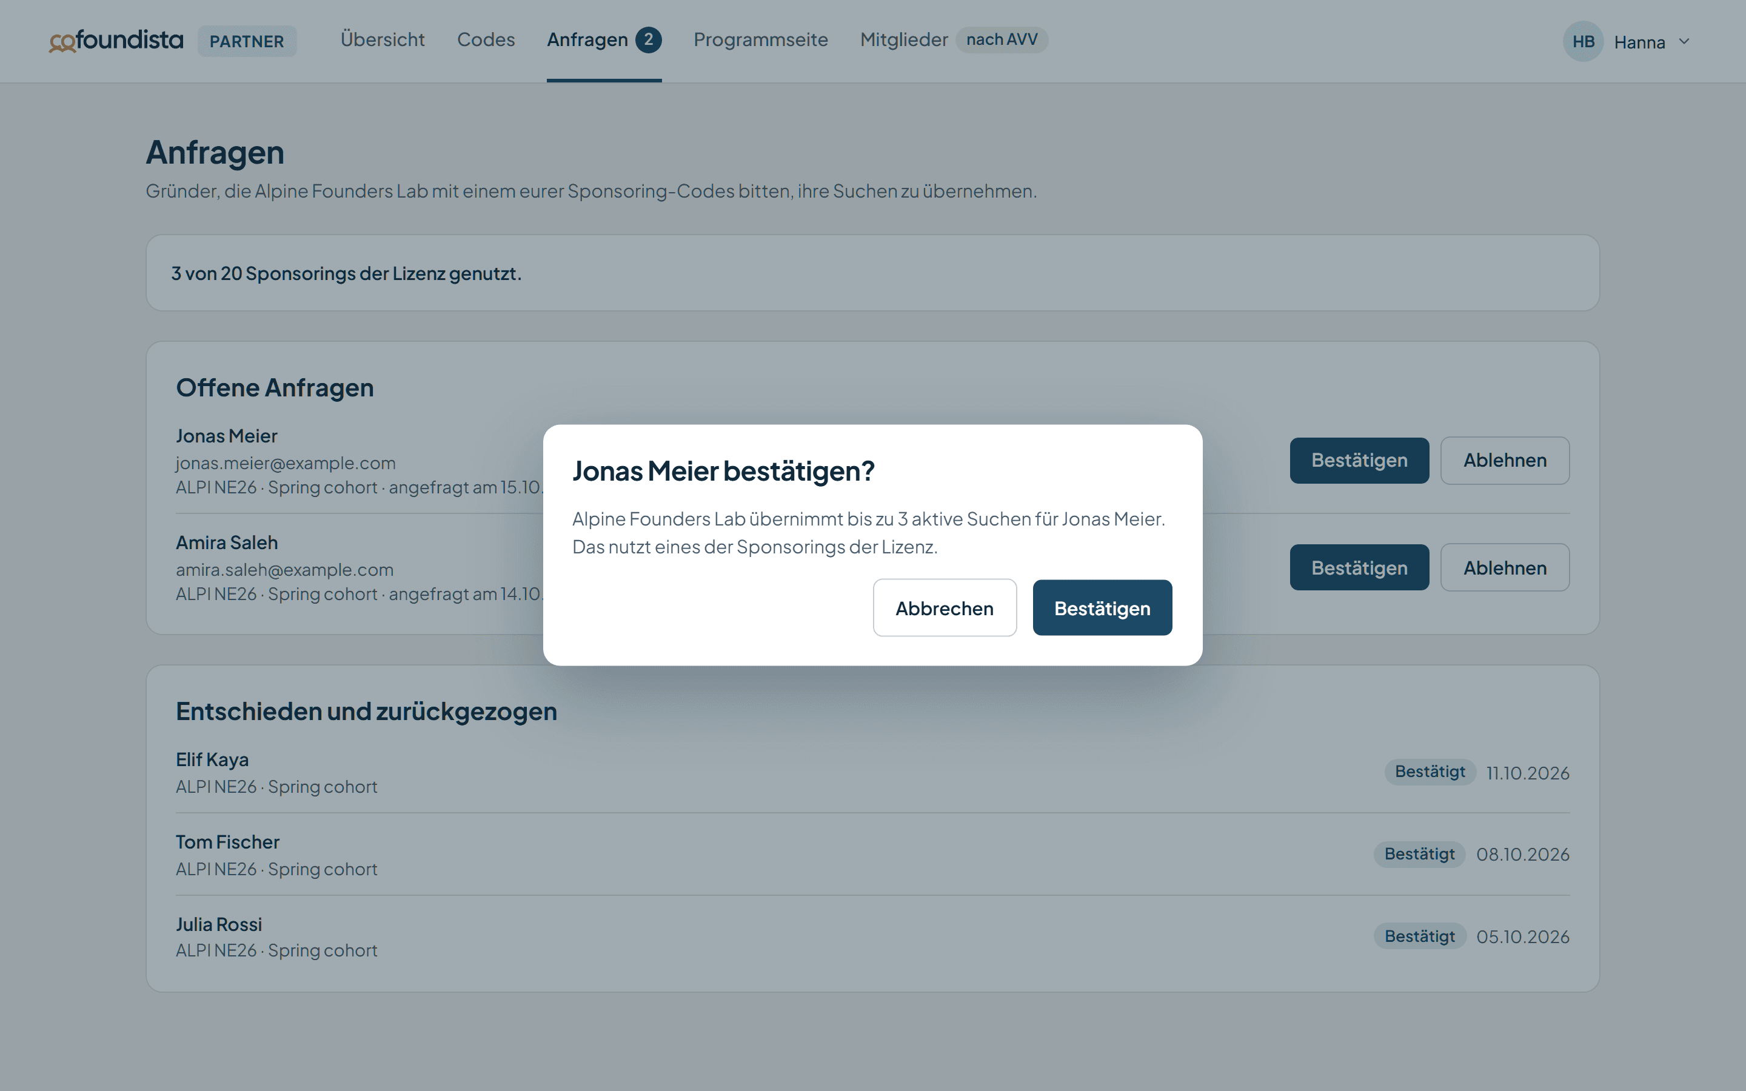The image size is (1746, 1091).
Task: Click the 'Offene Anfragen' heading
Action: [275, 387]
